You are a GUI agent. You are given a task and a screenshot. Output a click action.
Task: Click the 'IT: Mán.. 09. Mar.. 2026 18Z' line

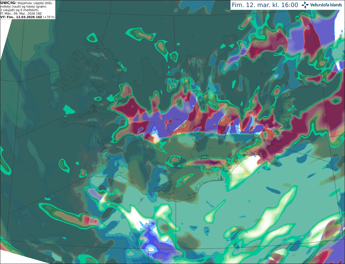[21, 13]
